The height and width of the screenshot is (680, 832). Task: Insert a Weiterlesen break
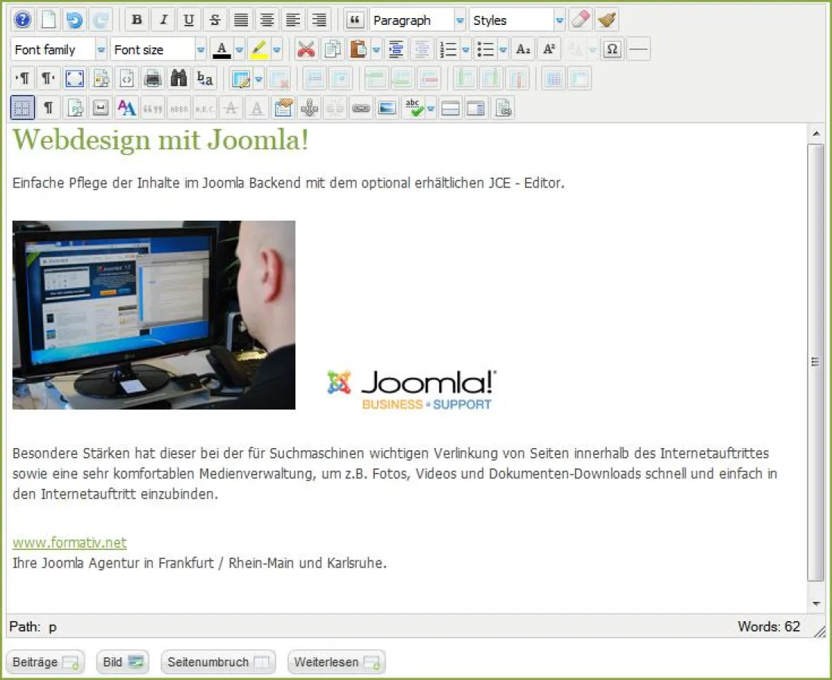[336, 662]
